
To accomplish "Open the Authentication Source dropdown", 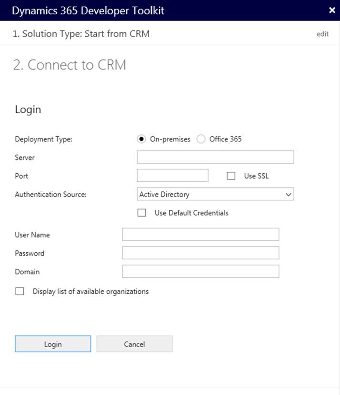I will (x=215, y=194).
